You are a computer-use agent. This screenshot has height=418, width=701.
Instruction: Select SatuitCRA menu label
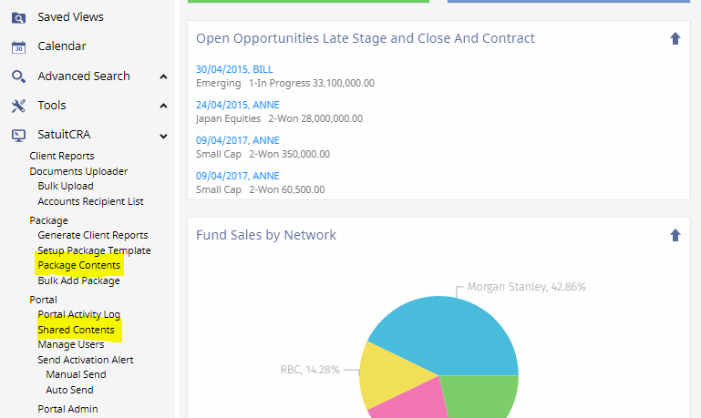[64, 135]
